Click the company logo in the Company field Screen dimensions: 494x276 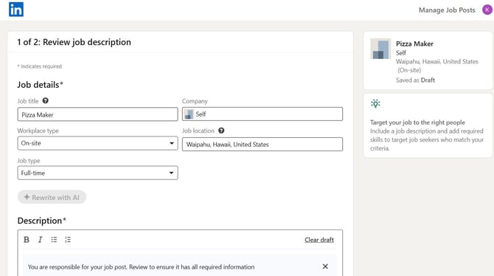point(189,114)
